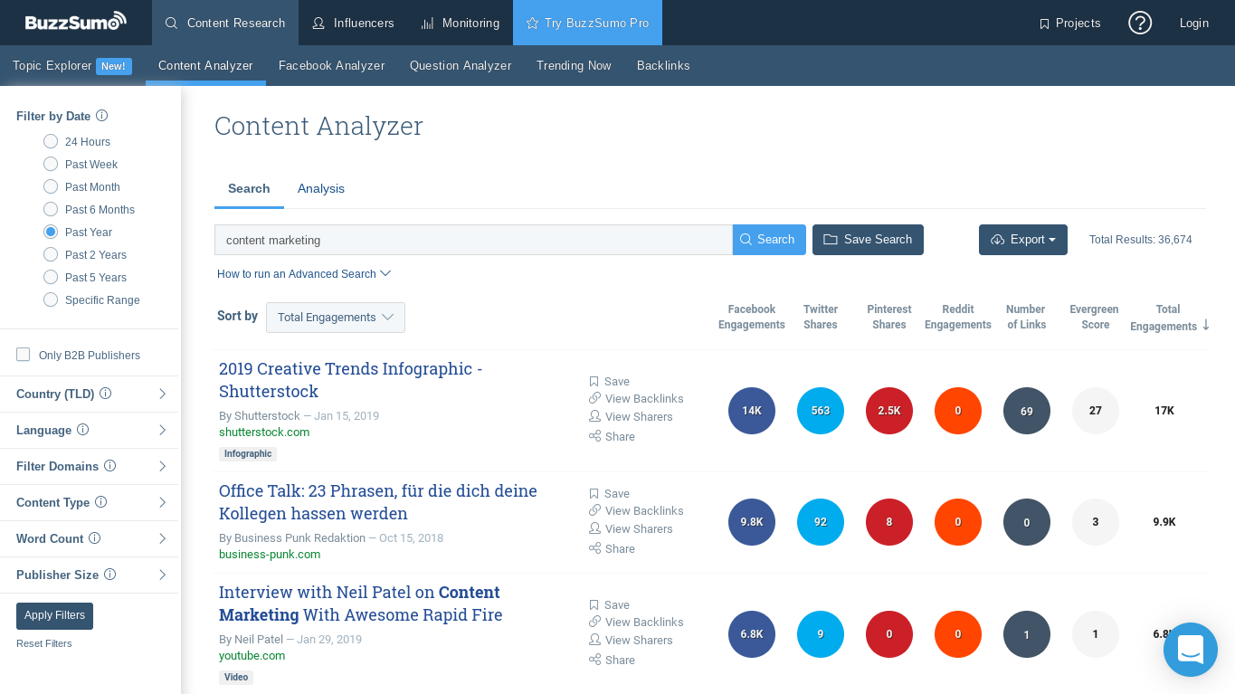Save the Neil Patel interview

pyautogui.click(x=609, y=605)
